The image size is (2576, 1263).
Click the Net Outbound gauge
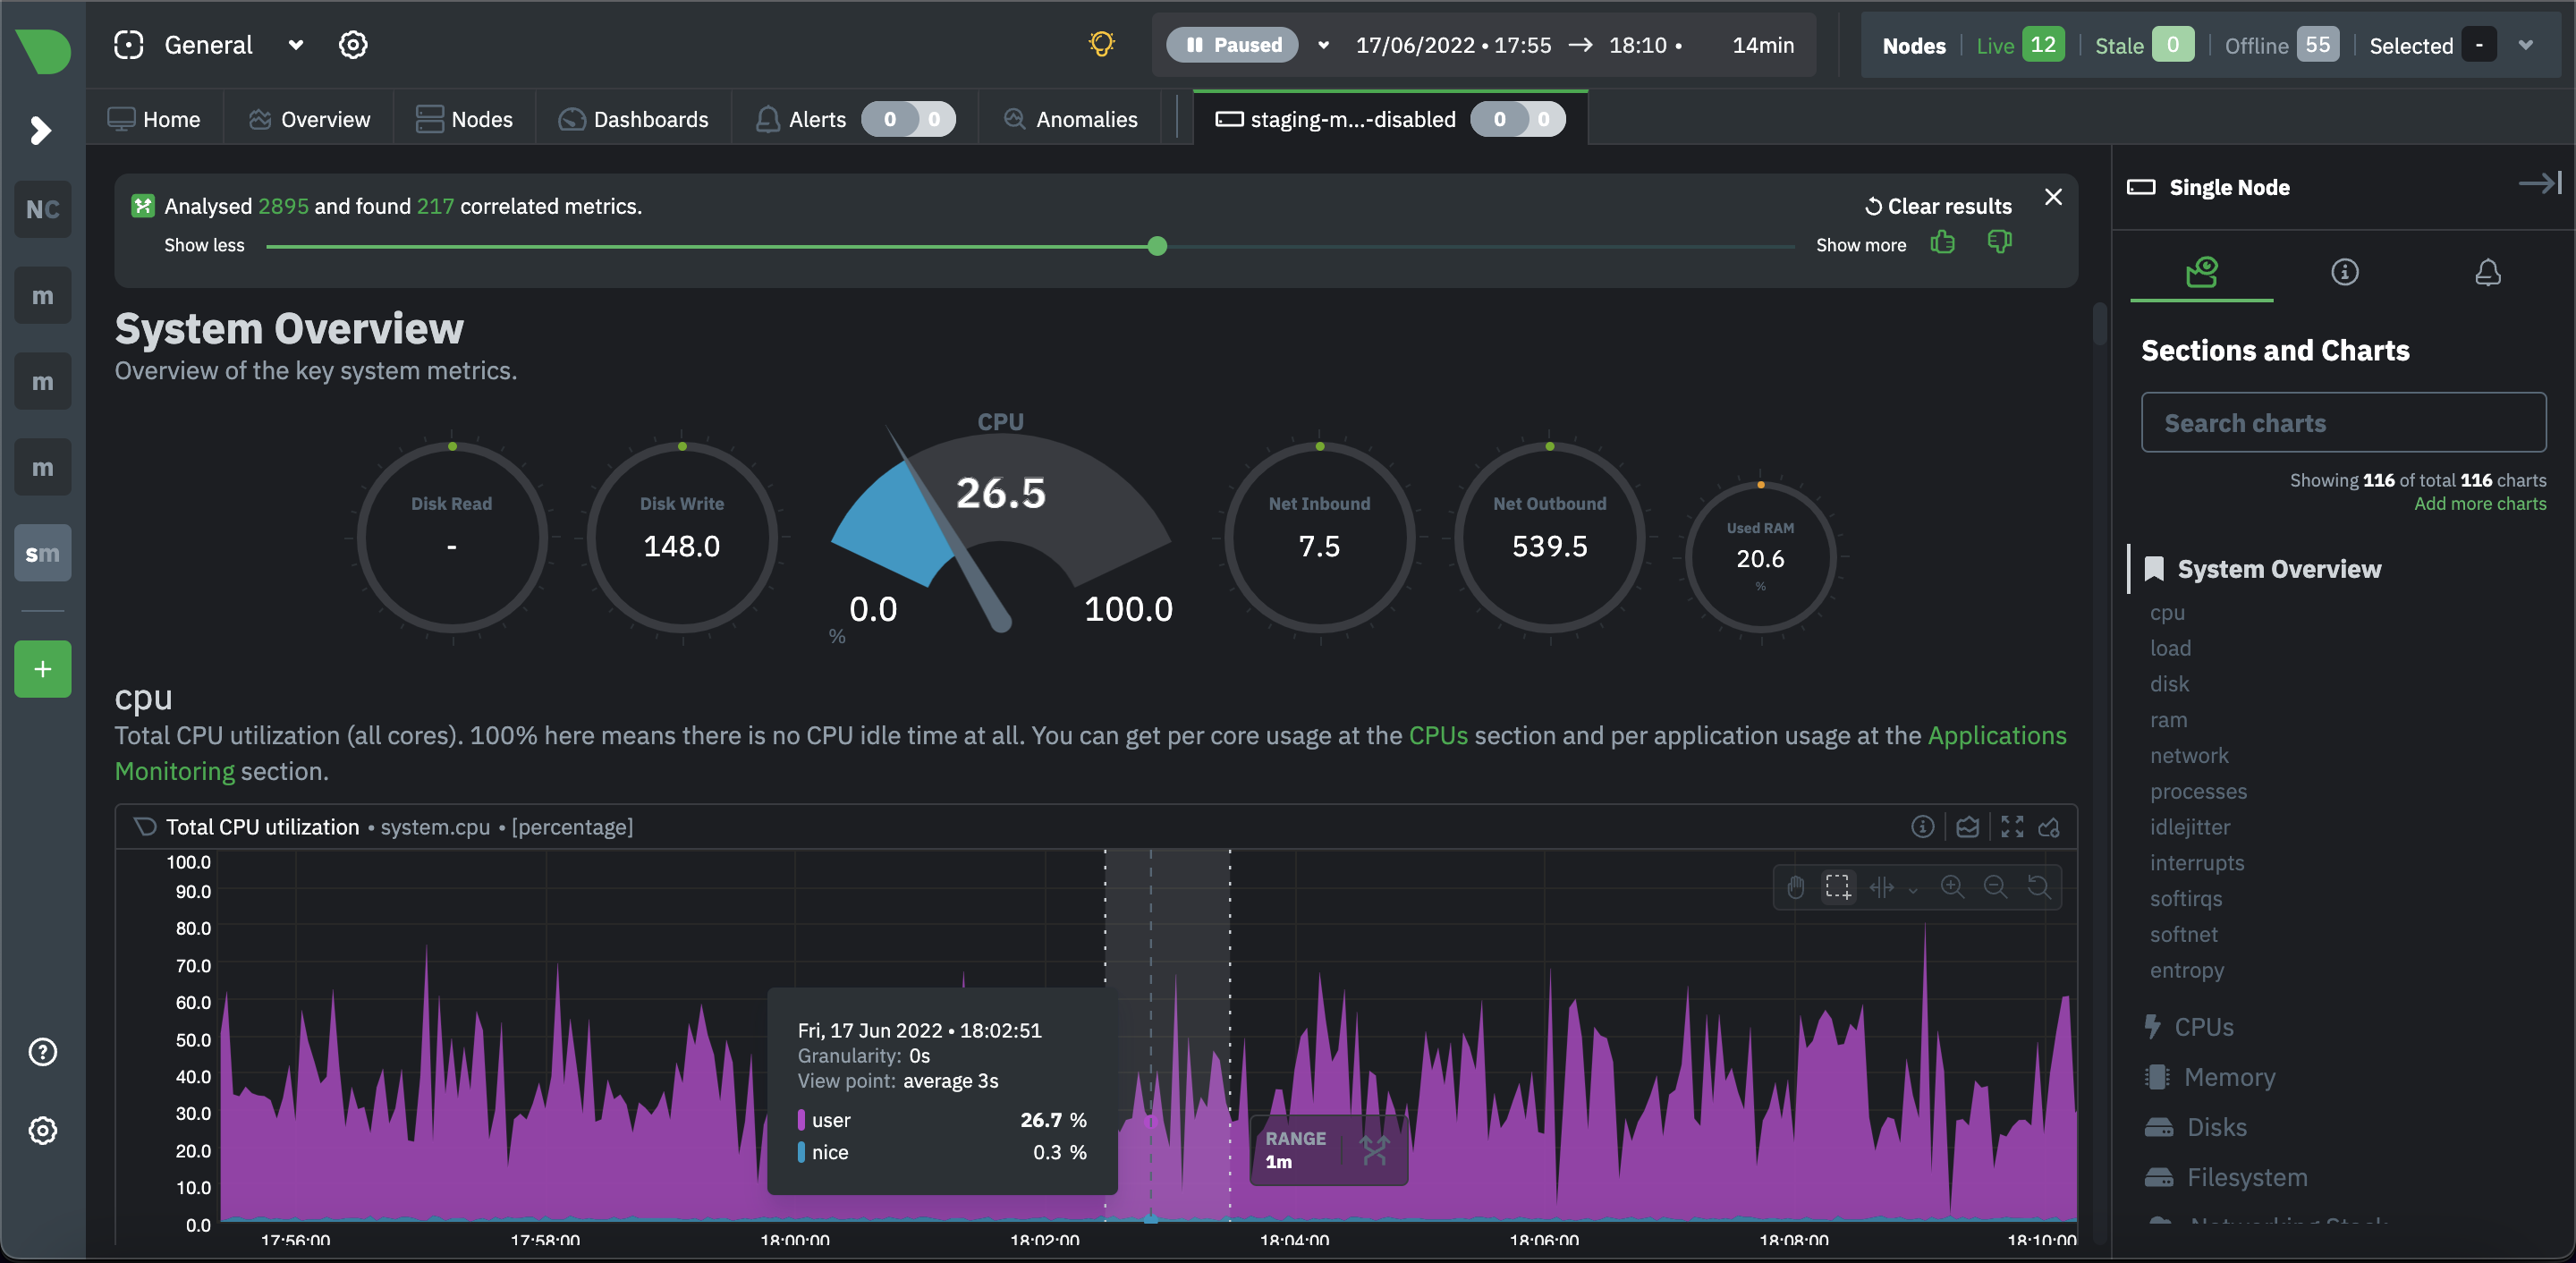1549,538
